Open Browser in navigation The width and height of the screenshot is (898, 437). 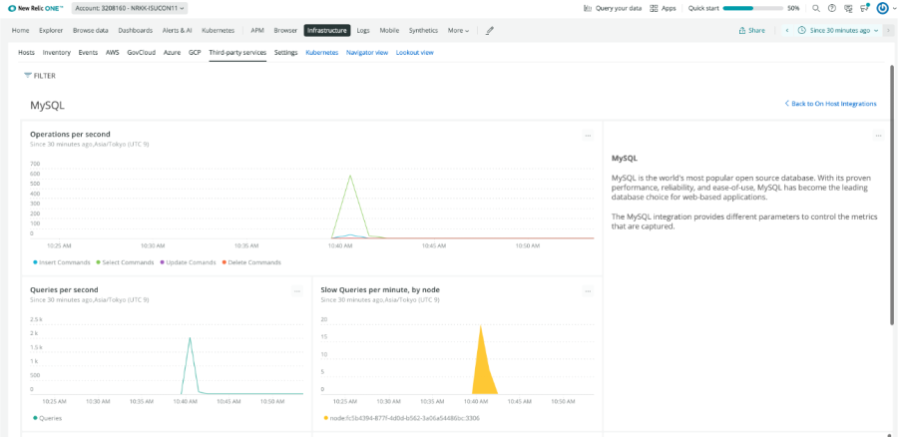tap(285, 30)
